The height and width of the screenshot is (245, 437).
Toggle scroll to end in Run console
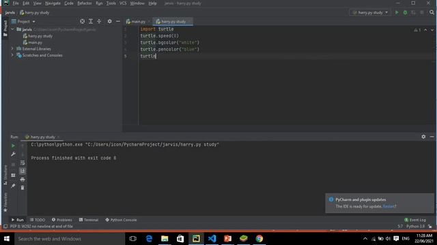point(23,171)
